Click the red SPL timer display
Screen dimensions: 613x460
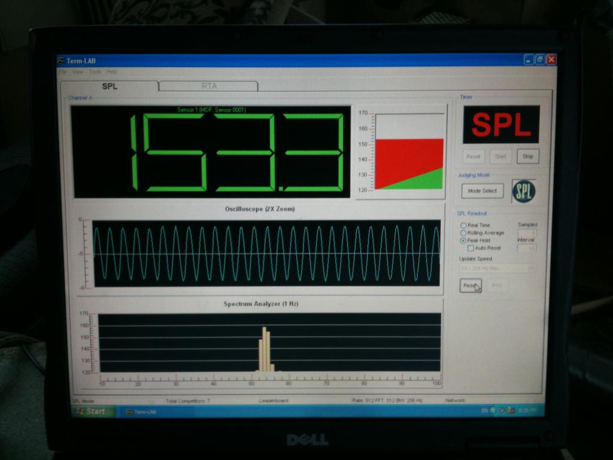pos(500,125)
